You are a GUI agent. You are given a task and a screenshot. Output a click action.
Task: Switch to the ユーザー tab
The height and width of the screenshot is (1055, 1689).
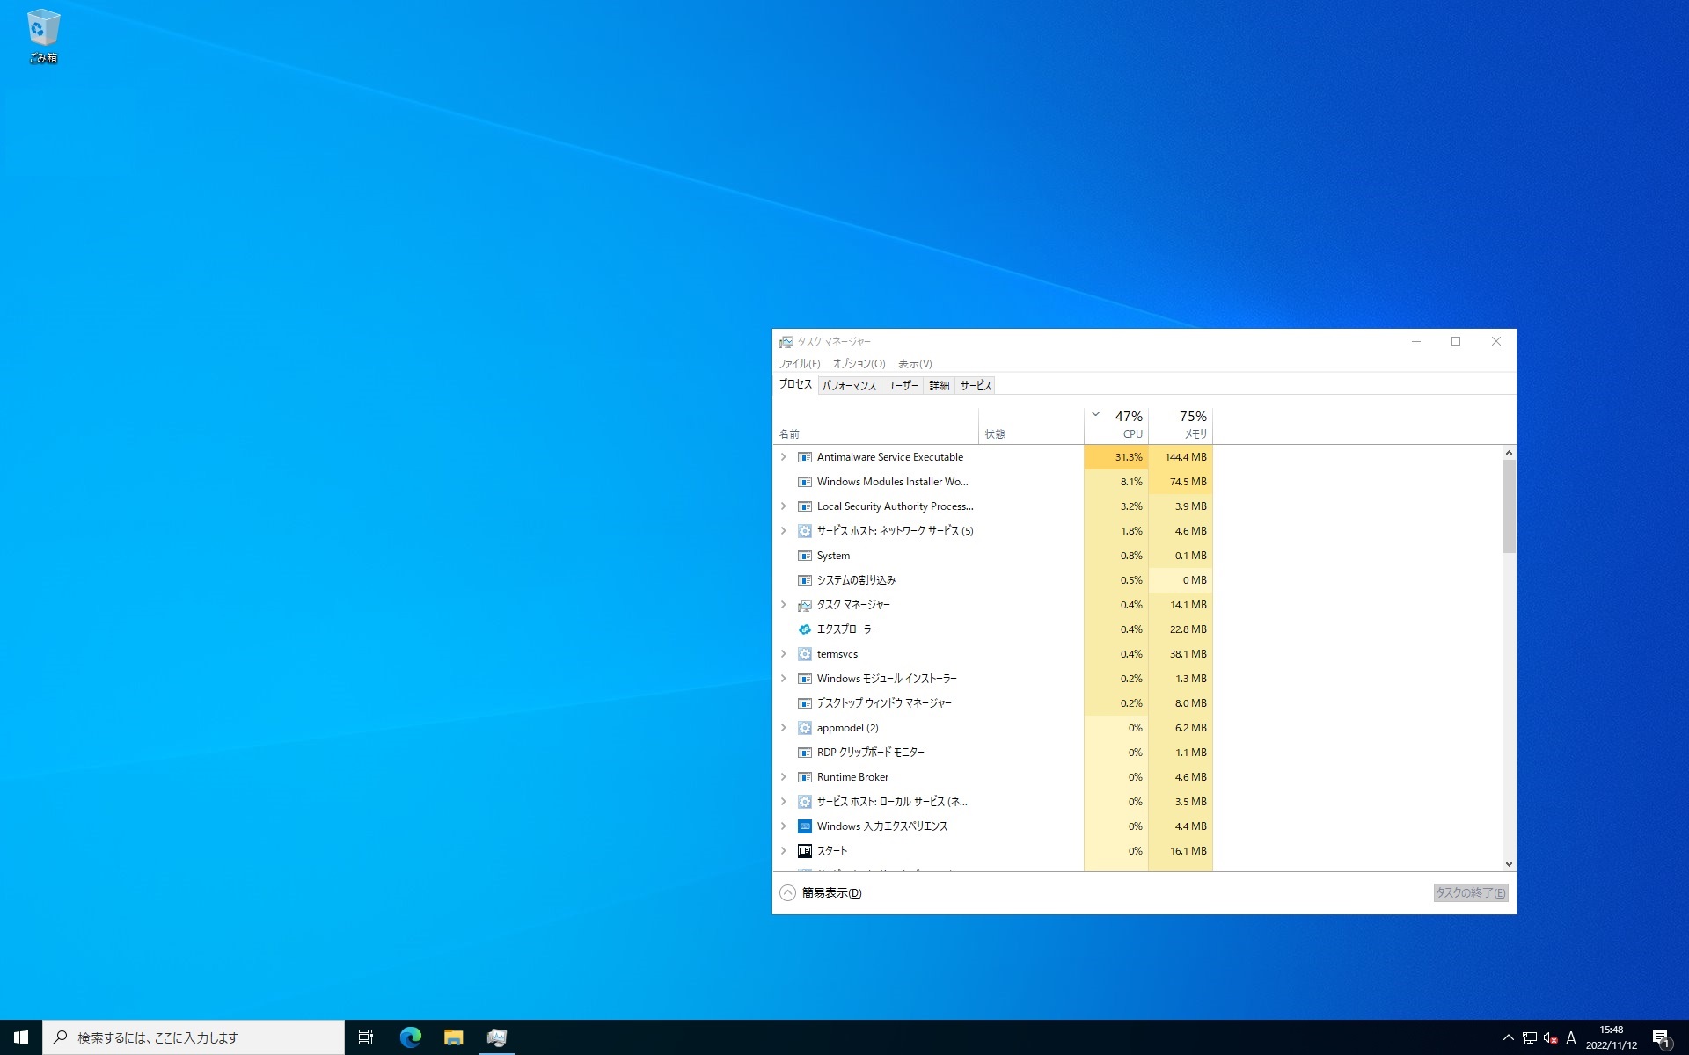902,385
